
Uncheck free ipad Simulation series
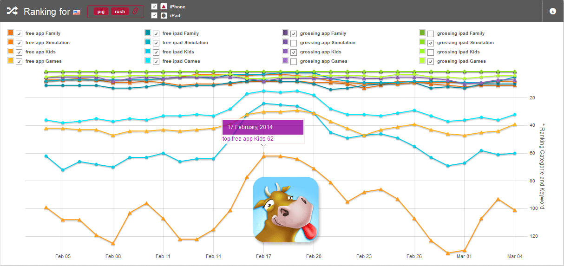156,43
